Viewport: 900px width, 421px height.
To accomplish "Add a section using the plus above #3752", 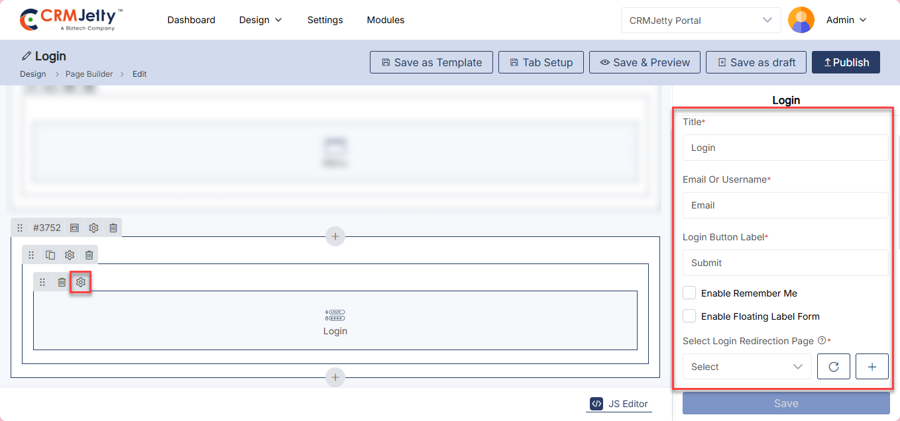I will [335, 236].
